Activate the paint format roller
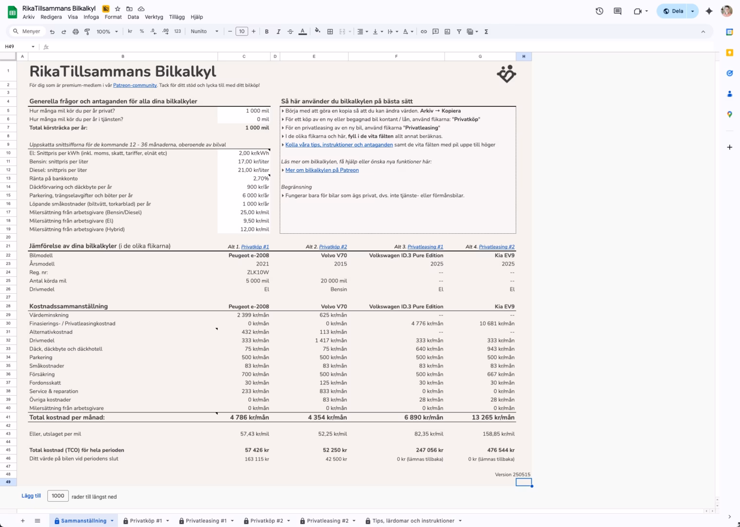Screen dimensions: 740x527 (x=87, y=32)
